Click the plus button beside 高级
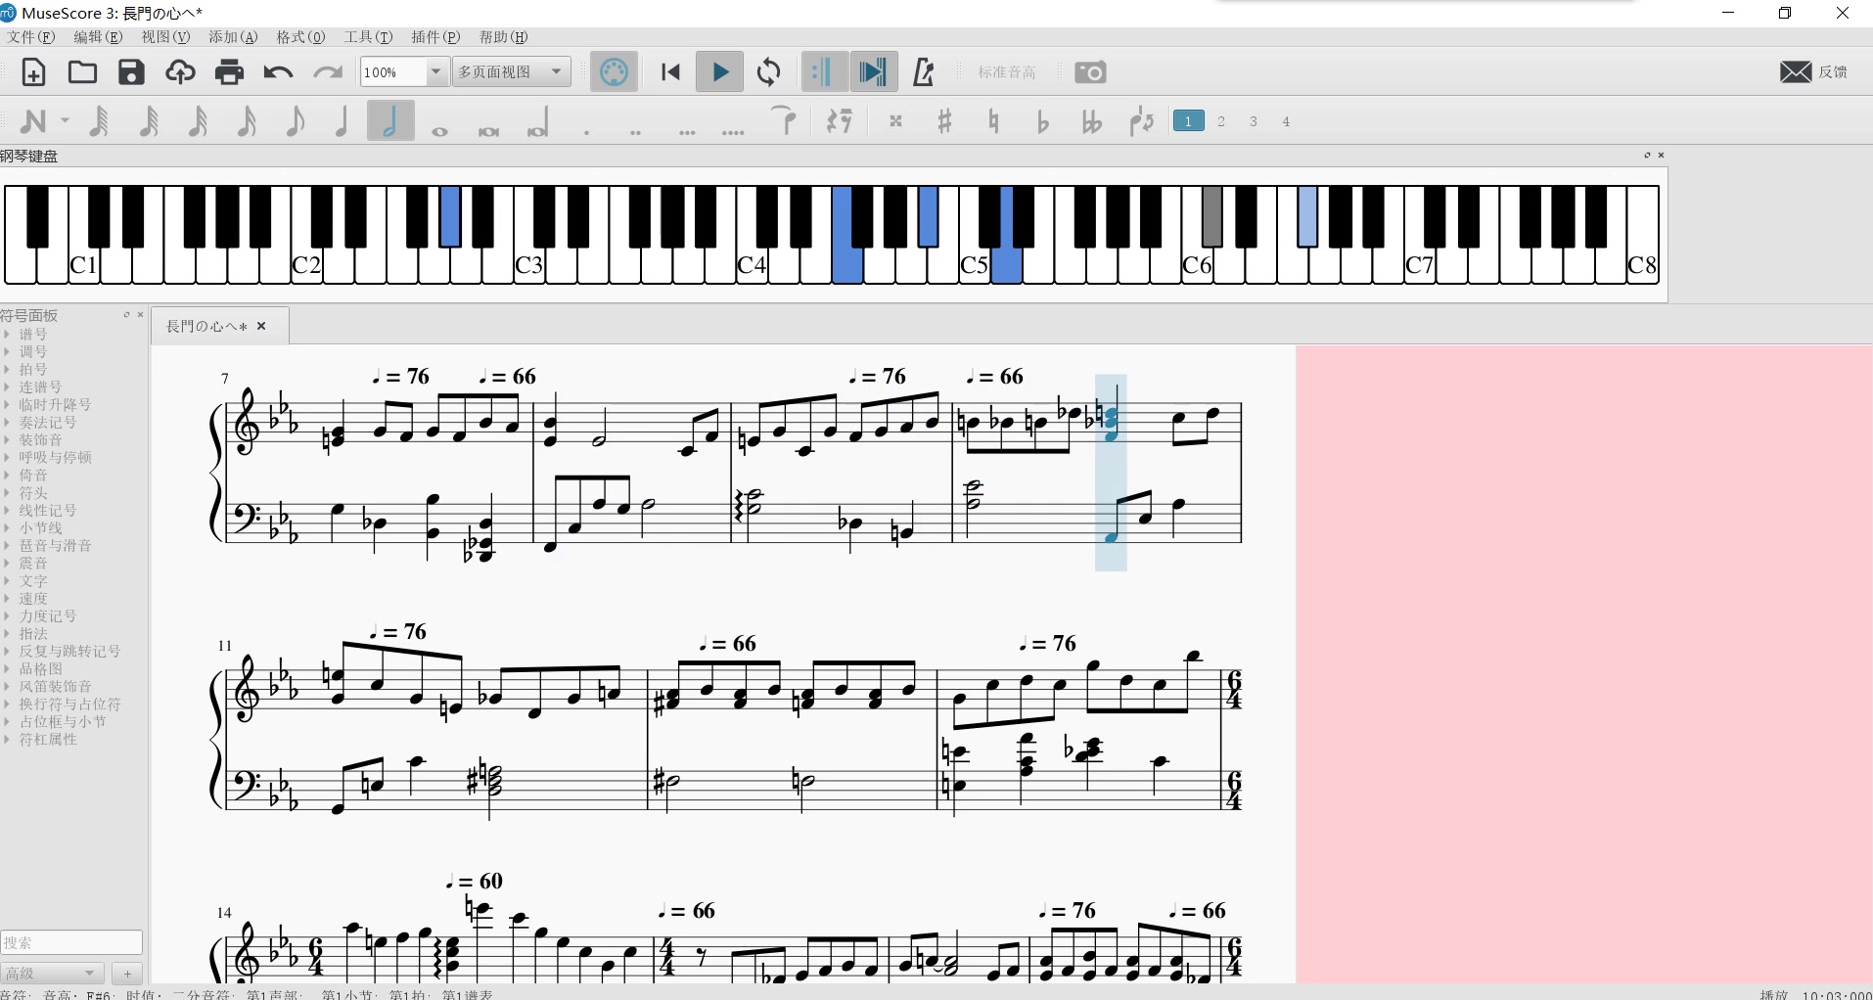Screen dimensions: 1873x1000 click(127, 974)
